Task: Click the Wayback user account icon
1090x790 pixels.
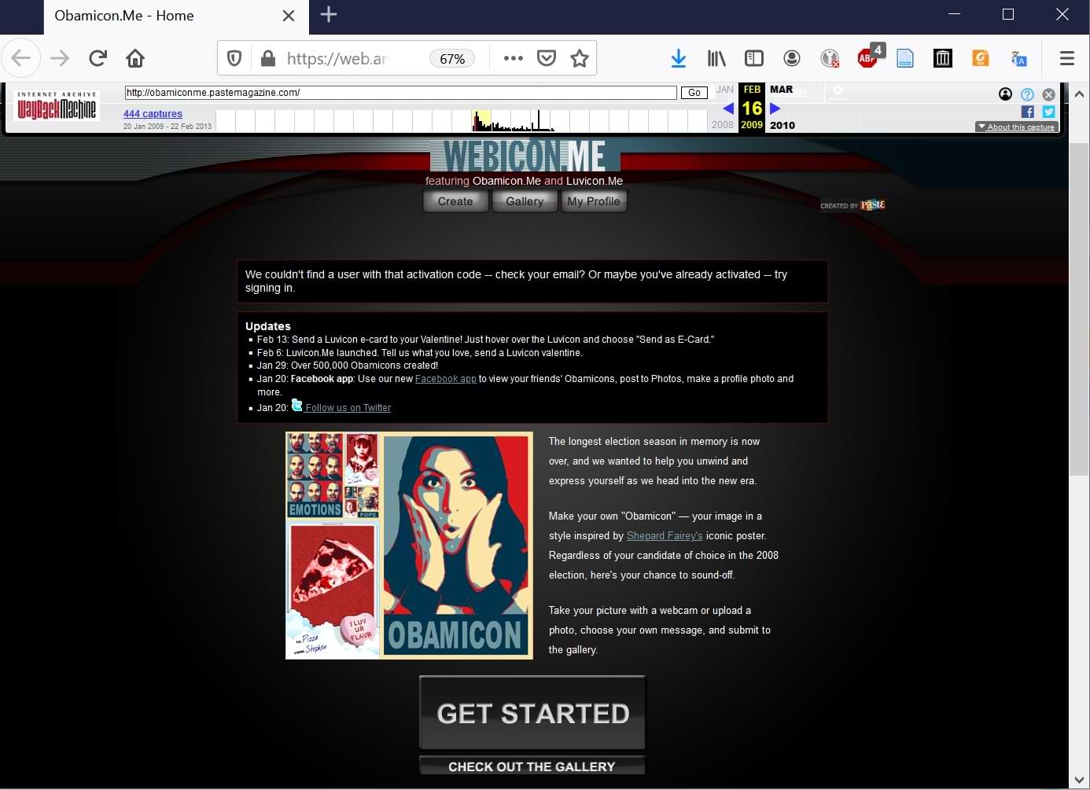Action: click(1006, 94)
